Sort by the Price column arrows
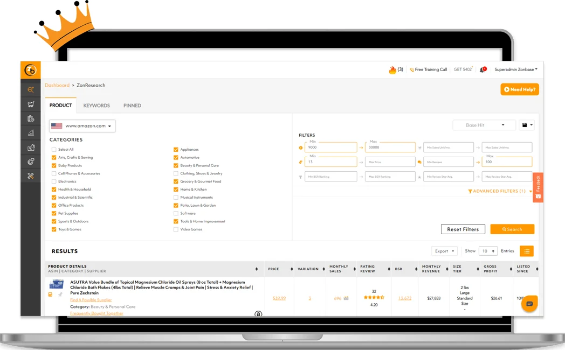This screenshot has height=350, width=565. click(292, 269)
